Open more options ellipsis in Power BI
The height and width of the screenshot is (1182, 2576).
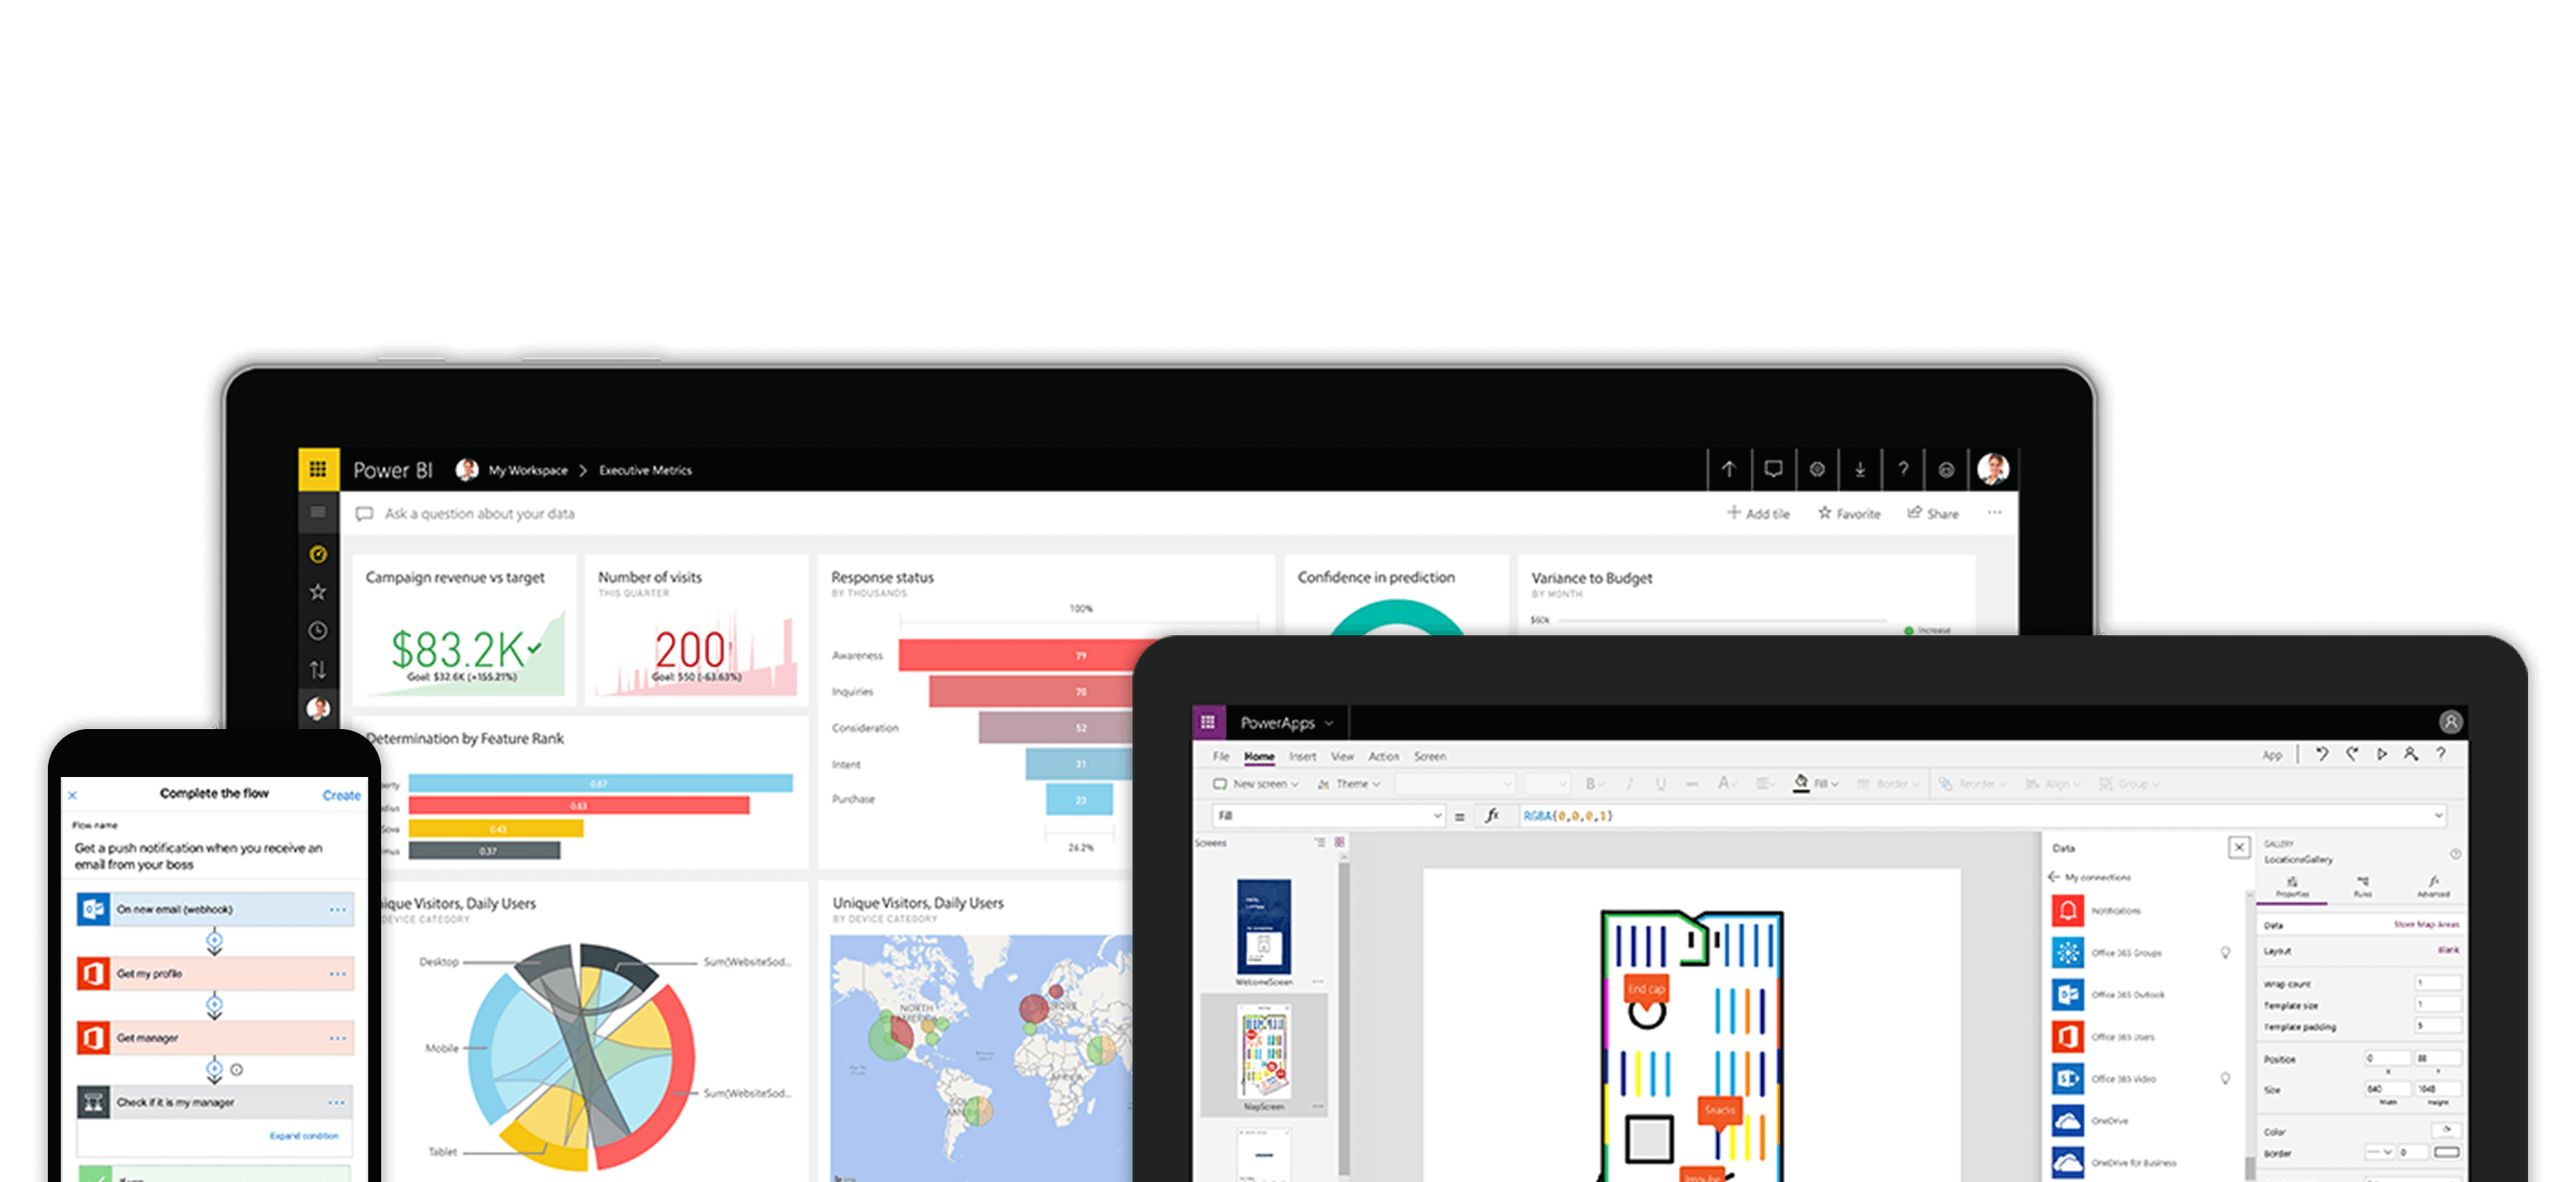tap(1994, 512)
